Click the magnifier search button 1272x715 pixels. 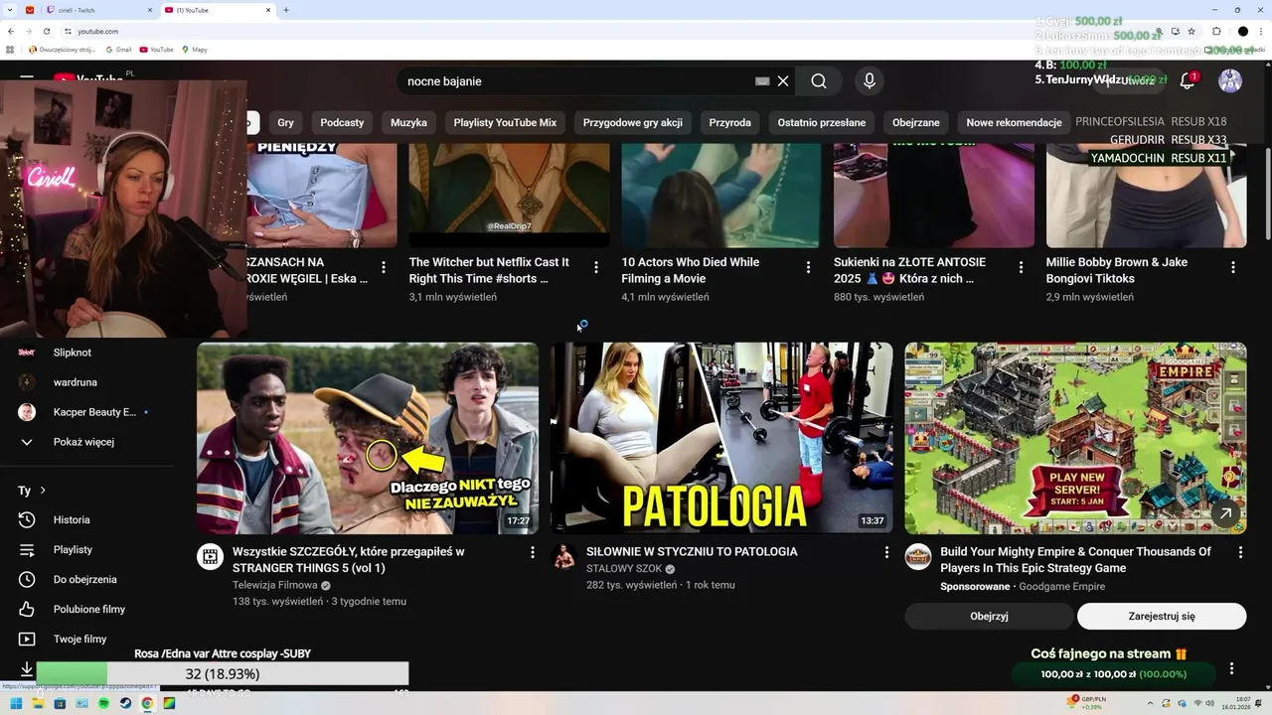819,81
